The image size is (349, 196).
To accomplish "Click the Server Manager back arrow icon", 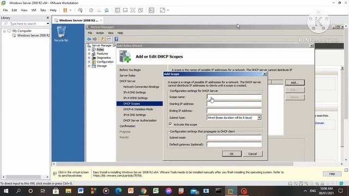I will click(89, 39).
